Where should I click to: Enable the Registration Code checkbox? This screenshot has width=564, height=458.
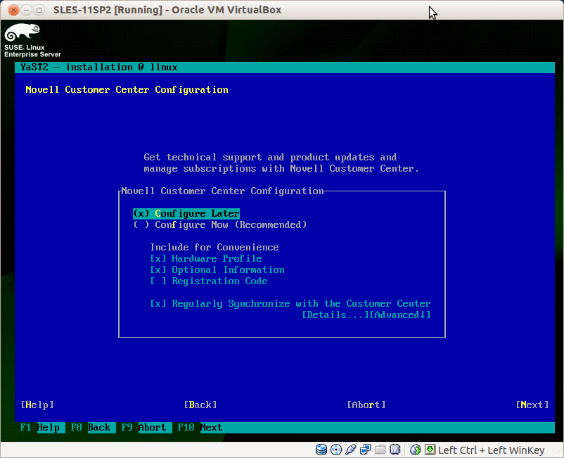209,281
